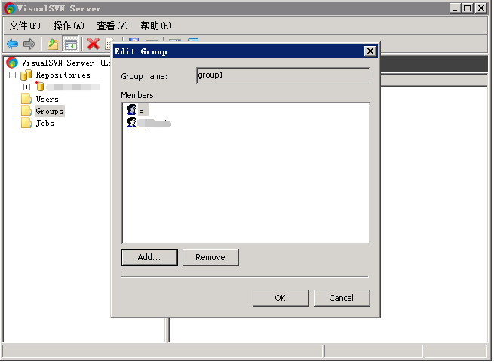The image size is (494, 362).
Task: Toggle the Show/Hide console tree icon
Action: 71,44
